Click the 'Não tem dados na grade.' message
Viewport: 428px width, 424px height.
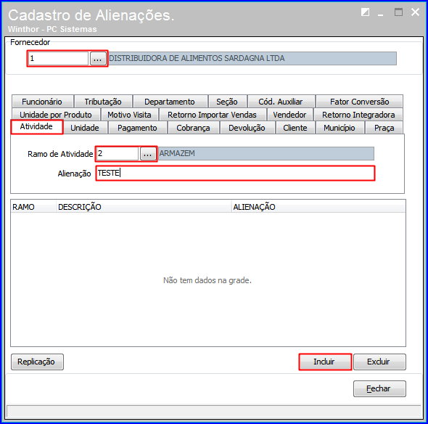point(207,280)
